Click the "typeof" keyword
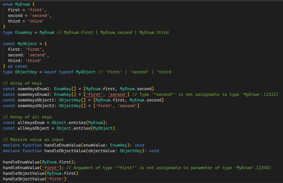This screenshot has height=183, width=283. (66, 72)
